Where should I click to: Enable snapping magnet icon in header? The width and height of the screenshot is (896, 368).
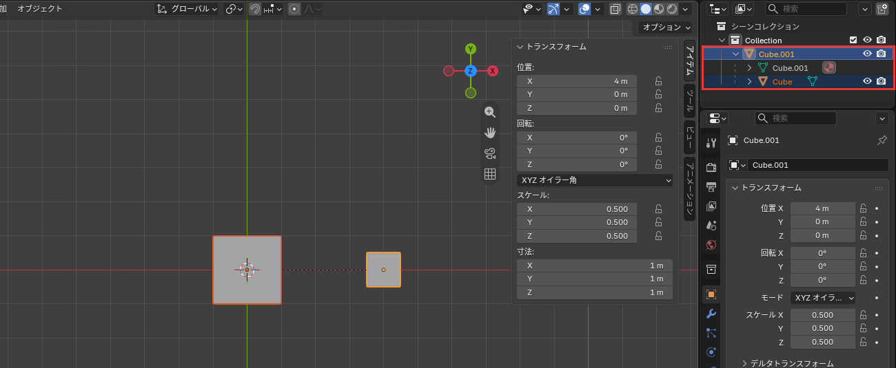click(255, 9)
